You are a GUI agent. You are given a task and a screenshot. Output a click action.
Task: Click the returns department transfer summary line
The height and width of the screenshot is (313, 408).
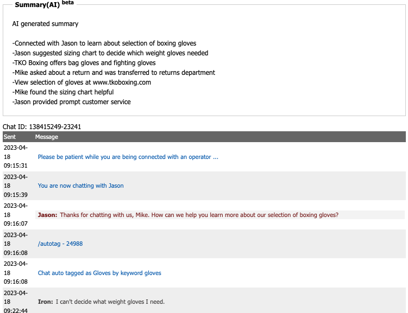click(x=114, y=73)
